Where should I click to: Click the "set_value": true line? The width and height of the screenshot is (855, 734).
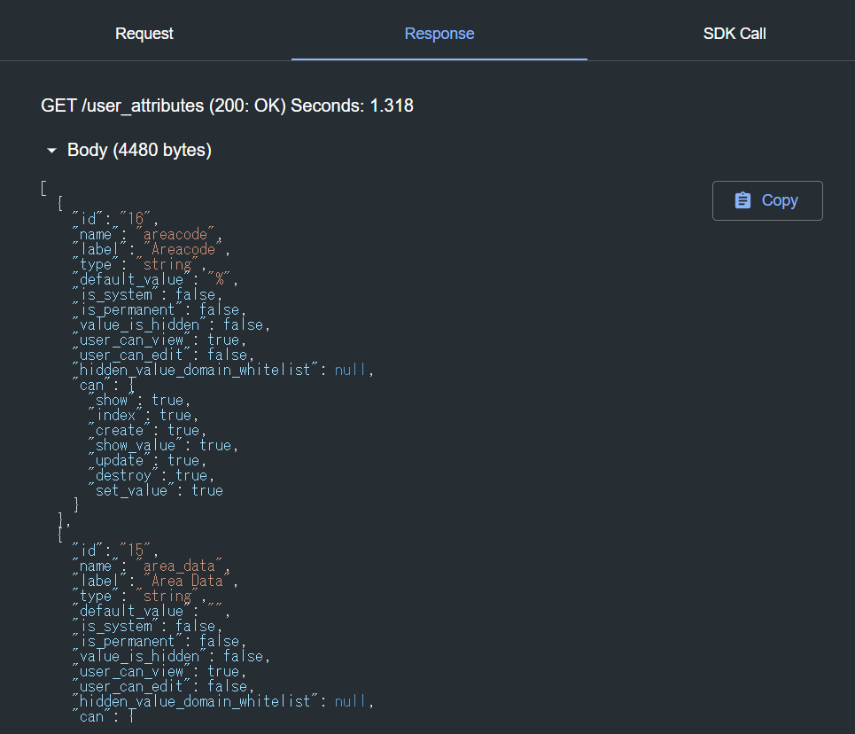coord(155,490)
